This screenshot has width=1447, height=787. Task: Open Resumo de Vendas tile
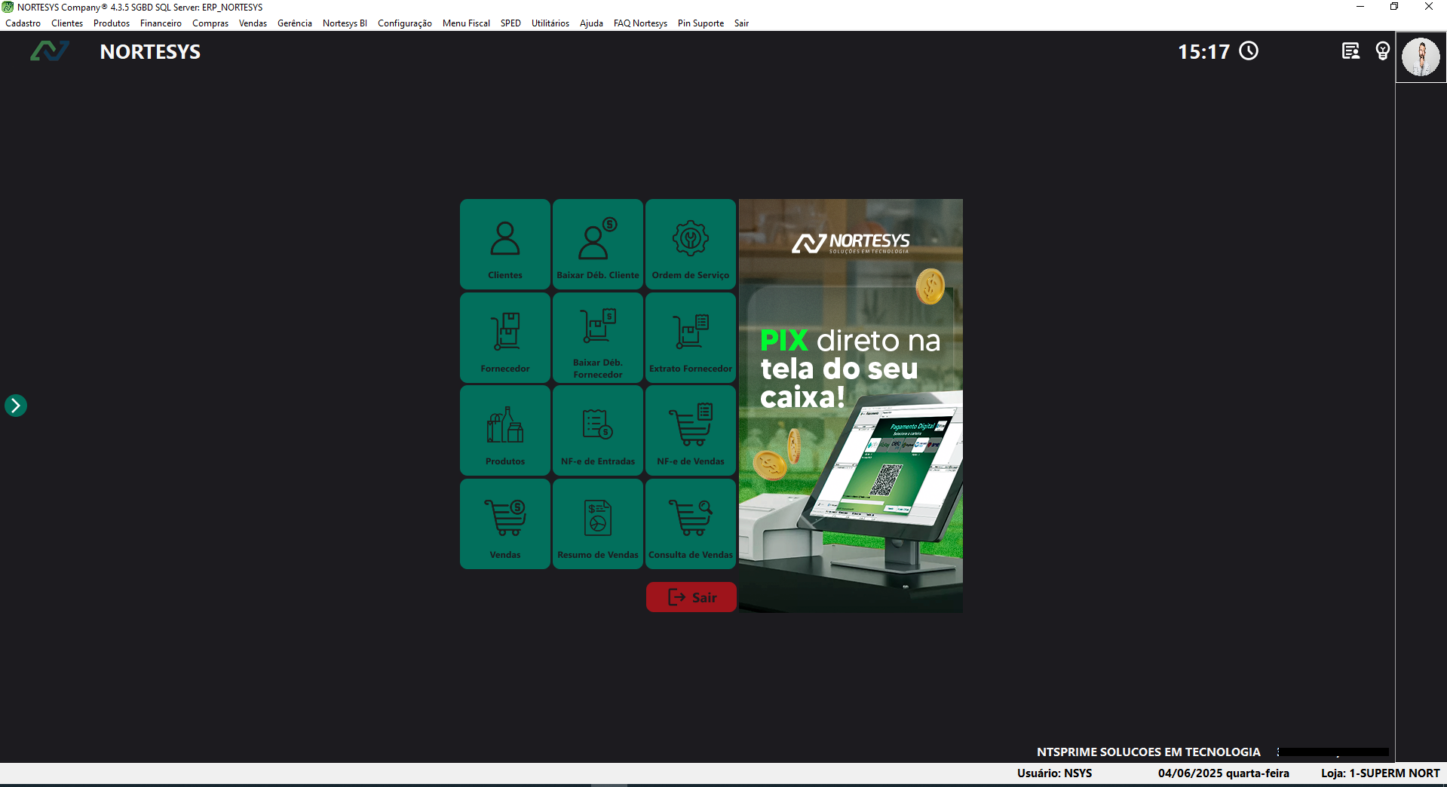(x=597, y=524)
